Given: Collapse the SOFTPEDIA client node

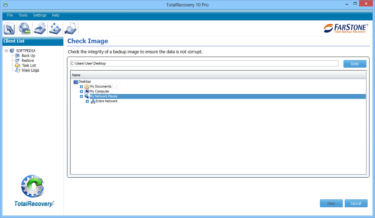Looking at the screenshot, I should click(6, 51).
